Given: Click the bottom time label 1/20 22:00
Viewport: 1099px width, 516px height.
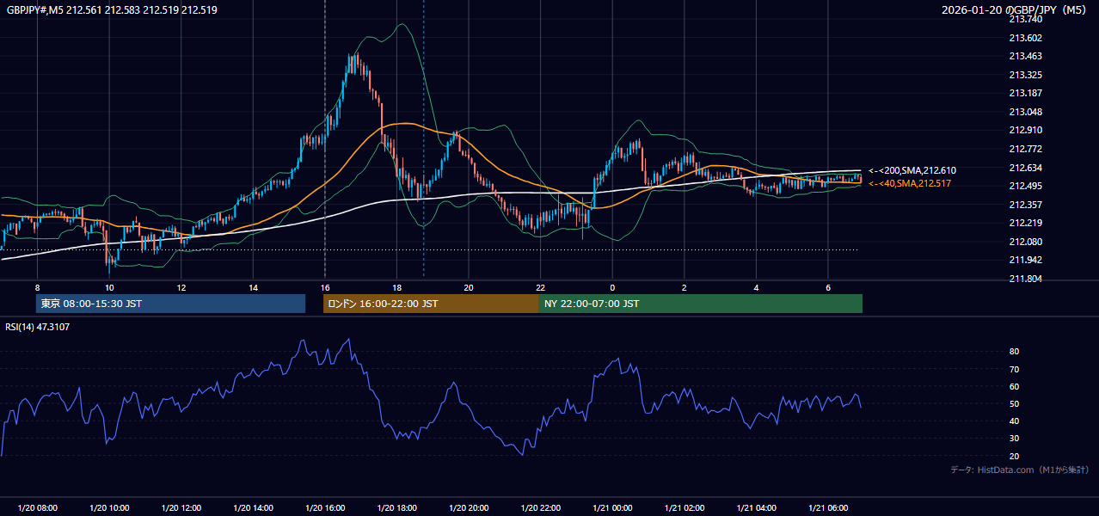Looking at the screenshot, I should [541, 508].
